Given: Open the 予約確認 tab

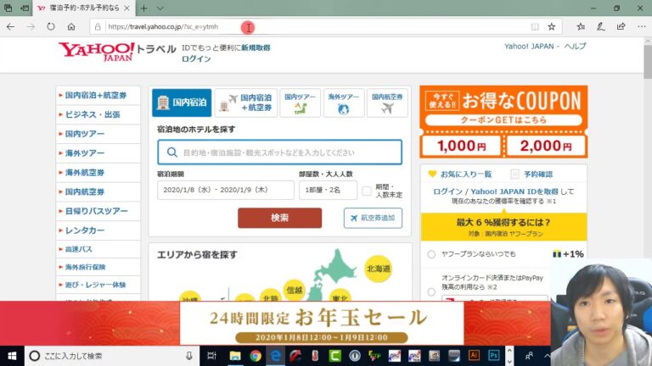Looking at the screenshot, I should coord(532,175).
